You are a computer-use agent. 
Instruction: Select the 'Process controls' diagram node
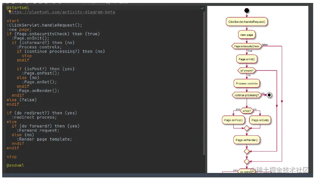coord(247,84)
